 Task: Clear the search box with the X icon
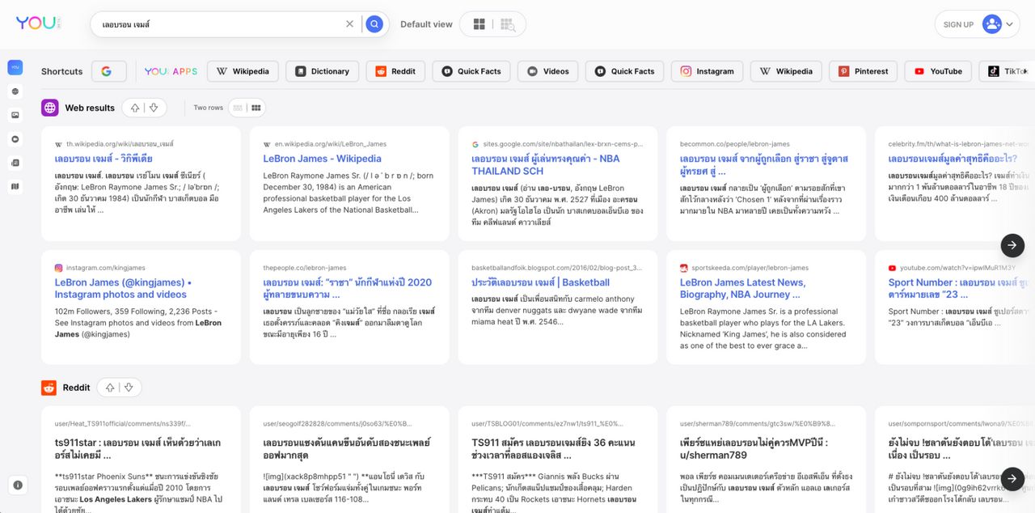(349, 24)
